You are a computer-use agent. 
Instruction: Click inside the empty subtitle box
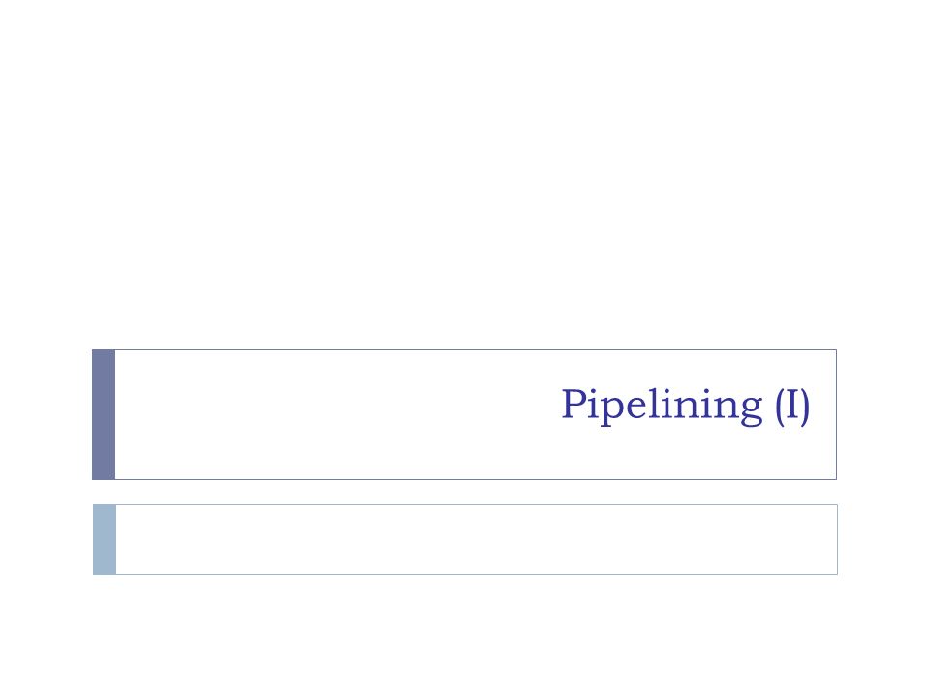pos(477,540)
